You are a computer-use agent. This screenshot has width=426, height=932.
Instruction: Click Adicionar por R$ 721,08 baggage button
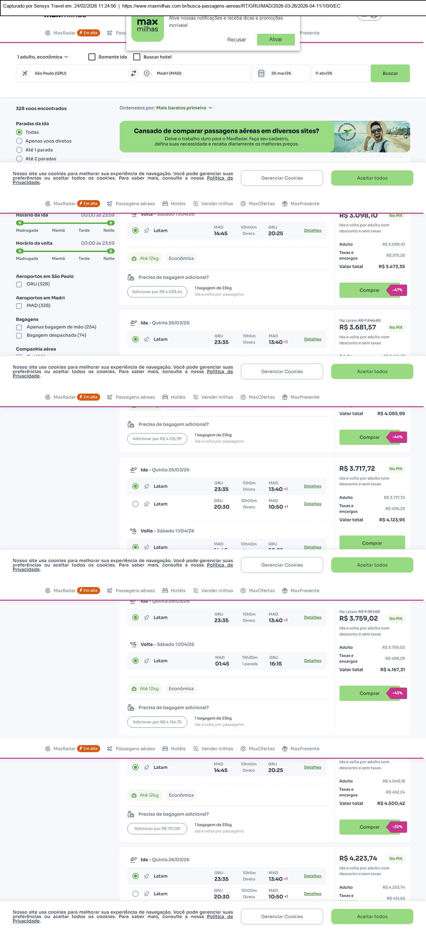157,829
